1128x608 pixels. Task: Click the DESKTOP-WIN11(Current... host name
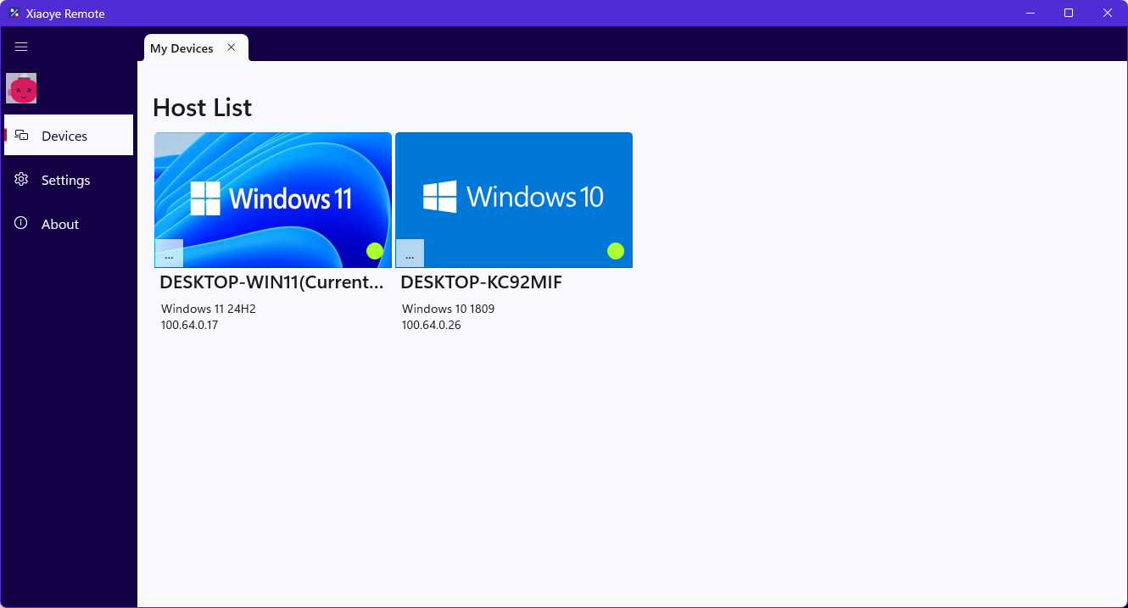[271, 282]
